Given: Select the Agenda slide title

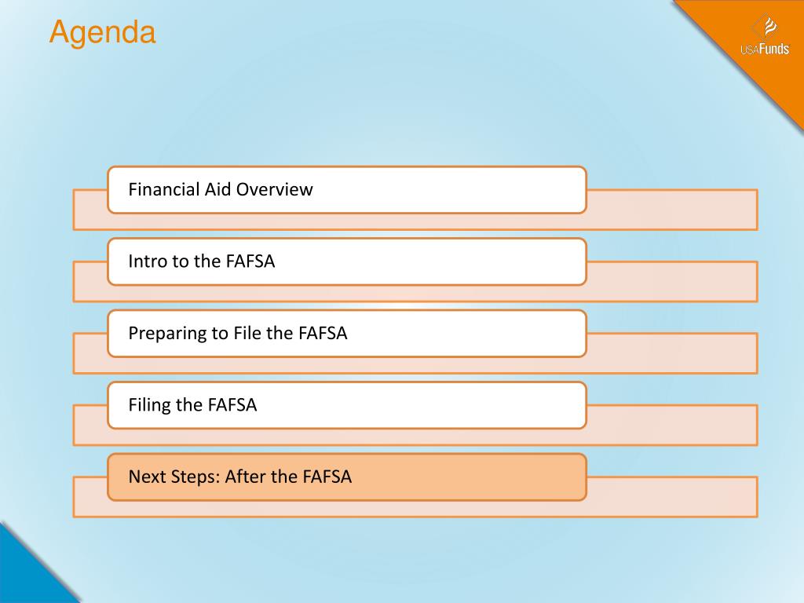Looking at the screenshot, I should point(103,31).
